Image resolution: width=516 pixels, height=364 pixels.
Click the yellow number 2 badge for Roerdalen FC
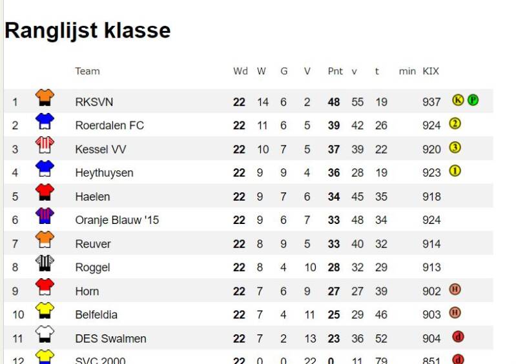[455, 124]
